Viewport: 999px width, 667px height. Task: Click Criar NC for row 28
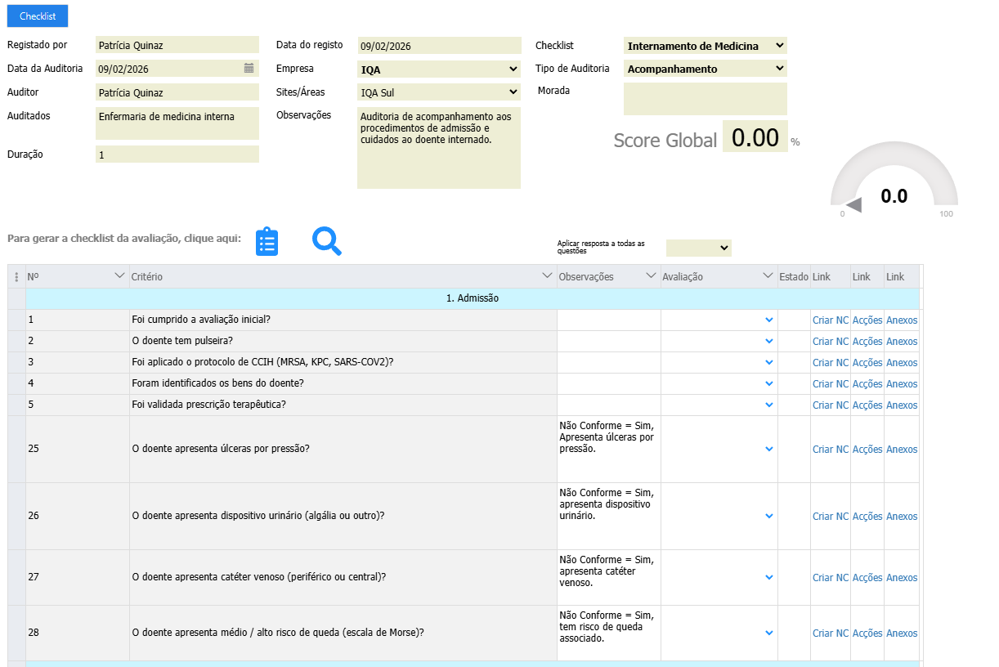click(x=830, y=633)
